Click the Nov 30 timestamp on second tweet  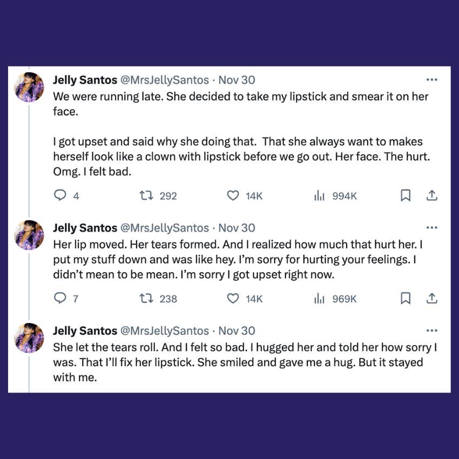[x=237, y=227]
